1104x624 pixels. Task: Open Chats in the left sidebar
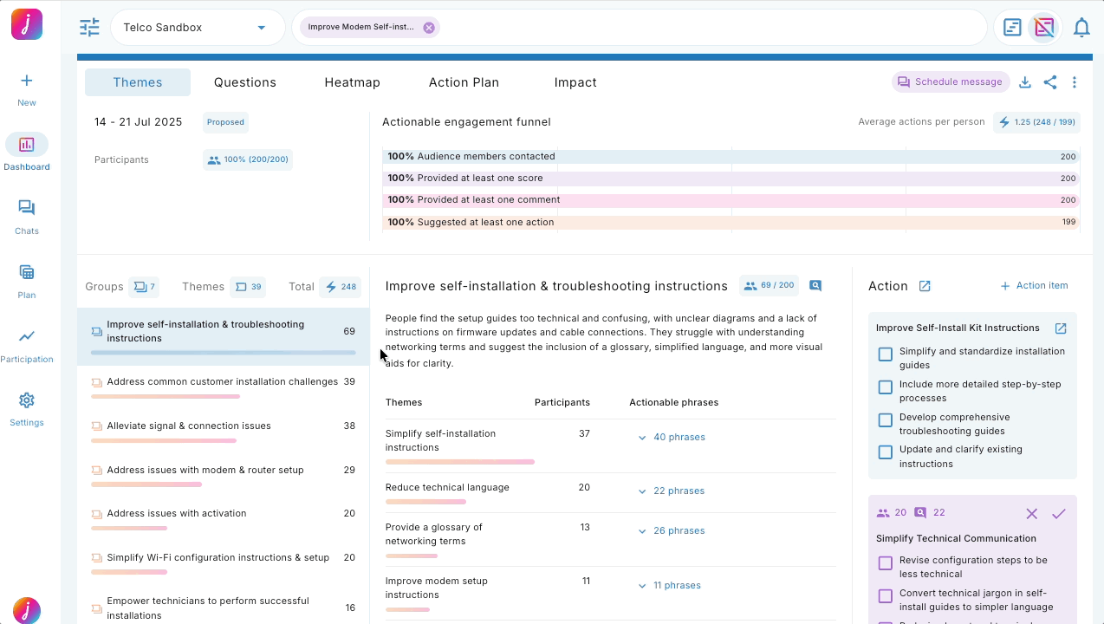[x=27, y=216]
